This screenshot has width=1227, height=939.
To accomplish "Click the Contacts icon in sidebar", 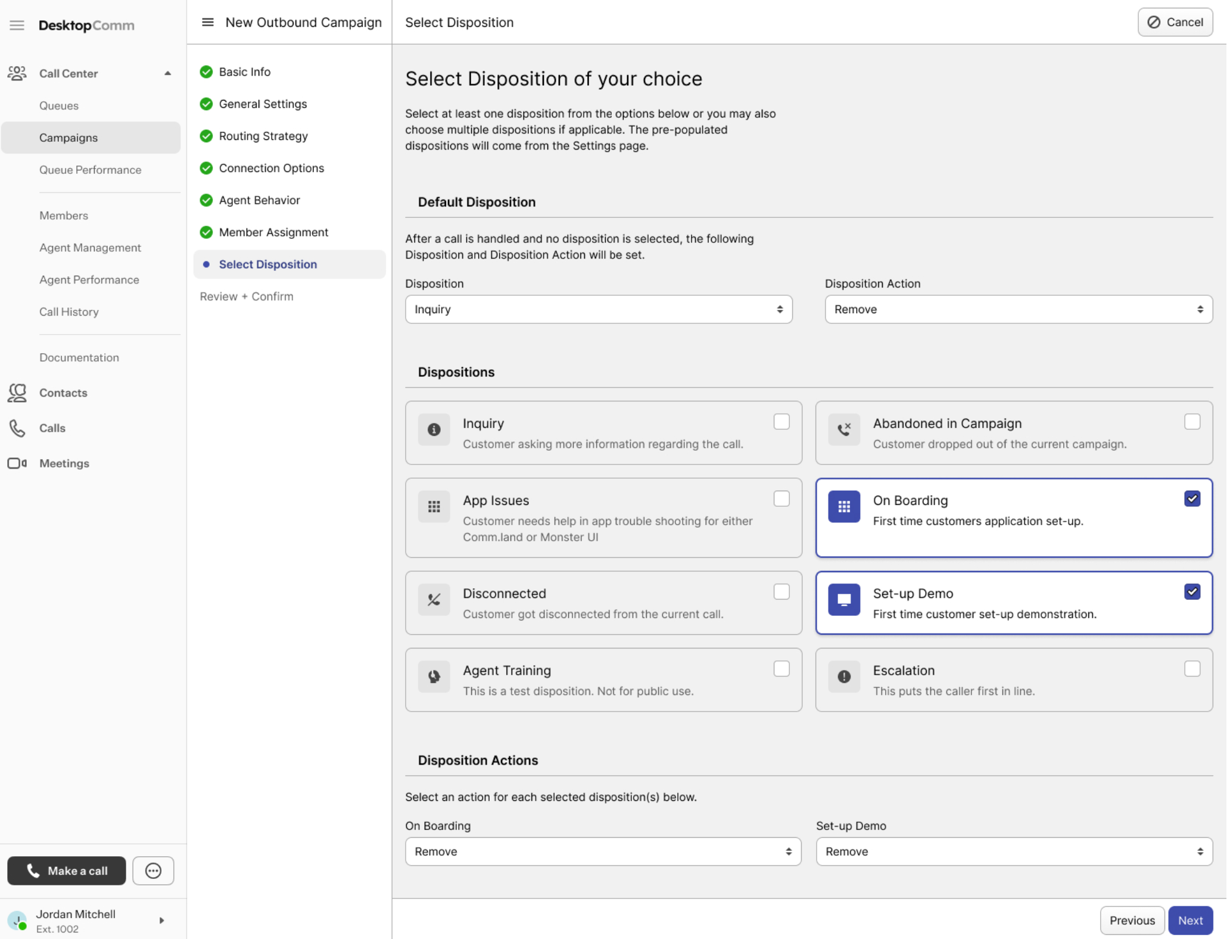I will (x=17, y=393).
